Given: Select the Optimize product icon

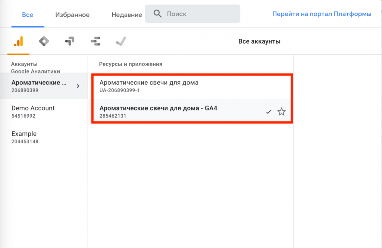Looking at the screenshot, I should [x=69, y=41].
